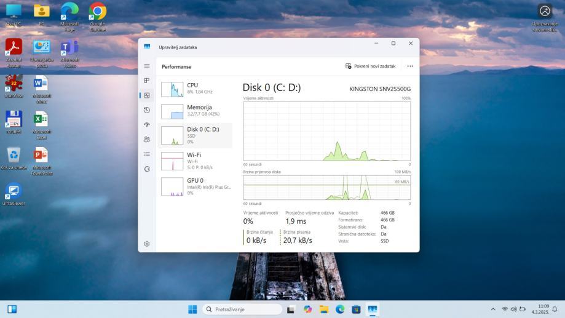Open Users page icon
This screenshot has height=318, width=565.
147,139
